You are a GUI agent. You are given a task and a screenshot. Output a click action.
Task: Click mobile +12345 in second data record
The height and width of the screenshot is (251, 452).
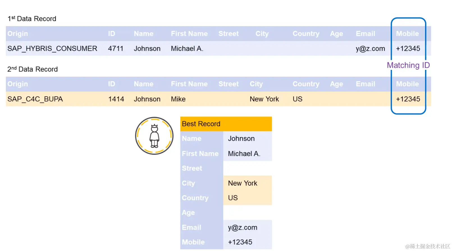point(408,99)
